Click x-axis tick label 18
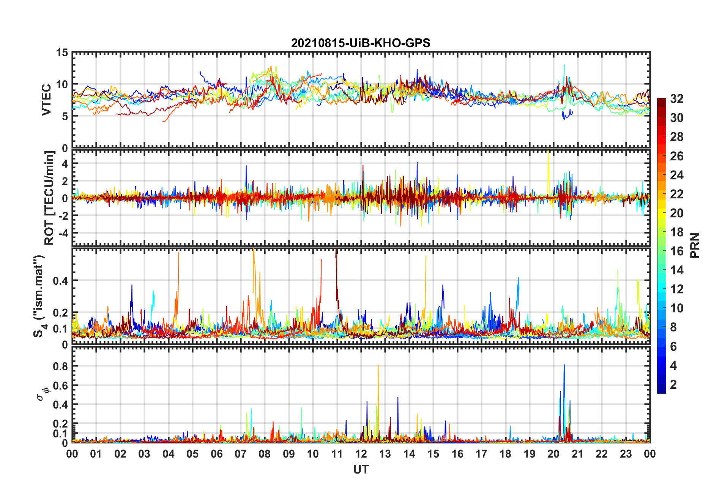This screenshot has height=491, width=722. tap(506, 454)
